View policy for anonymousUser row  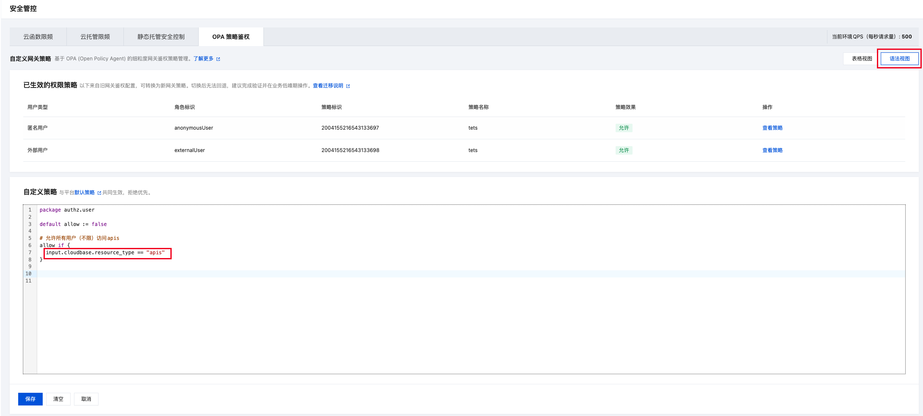click(772, 128)
